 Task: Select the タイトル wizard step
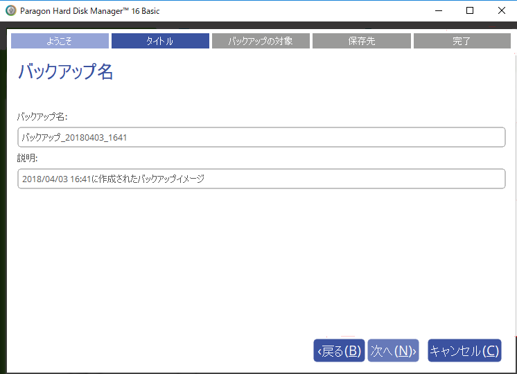[x=160, y=41]
